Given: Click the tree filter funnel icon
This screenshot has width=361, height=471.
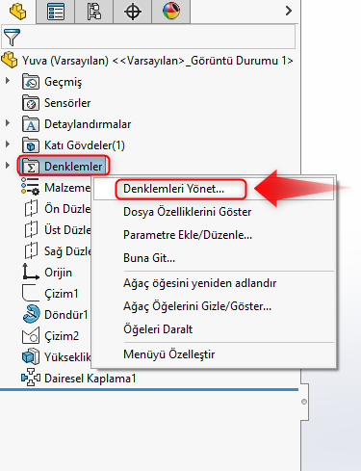Looking at the screenshot, I should (x=12, y=38).
